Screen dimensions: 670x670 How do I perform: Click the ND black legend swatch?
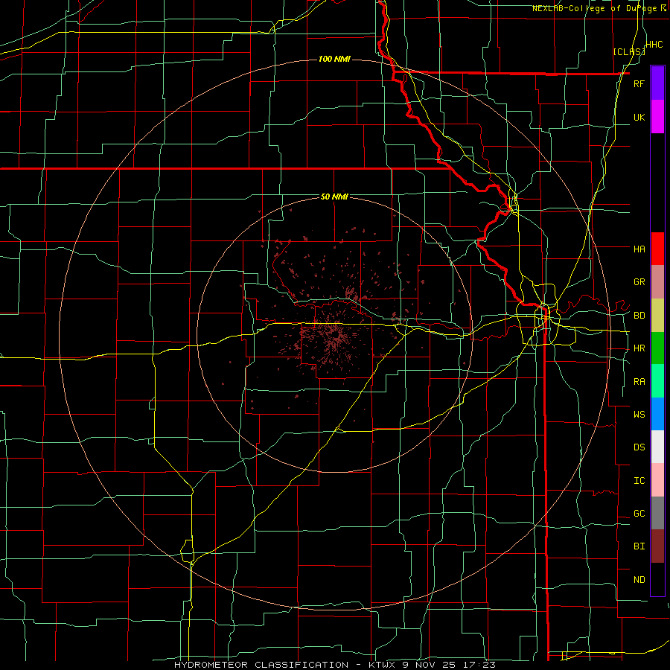(x=657, y=579)
